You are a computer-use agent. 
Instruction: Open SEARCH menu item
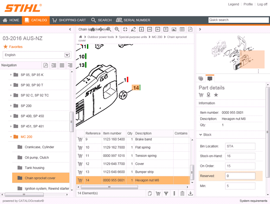pyautogui.click(x=101, y=20)
